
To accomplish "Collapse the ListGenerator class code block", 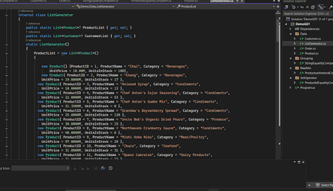I will pyautogui.click(x=7, y=15).
